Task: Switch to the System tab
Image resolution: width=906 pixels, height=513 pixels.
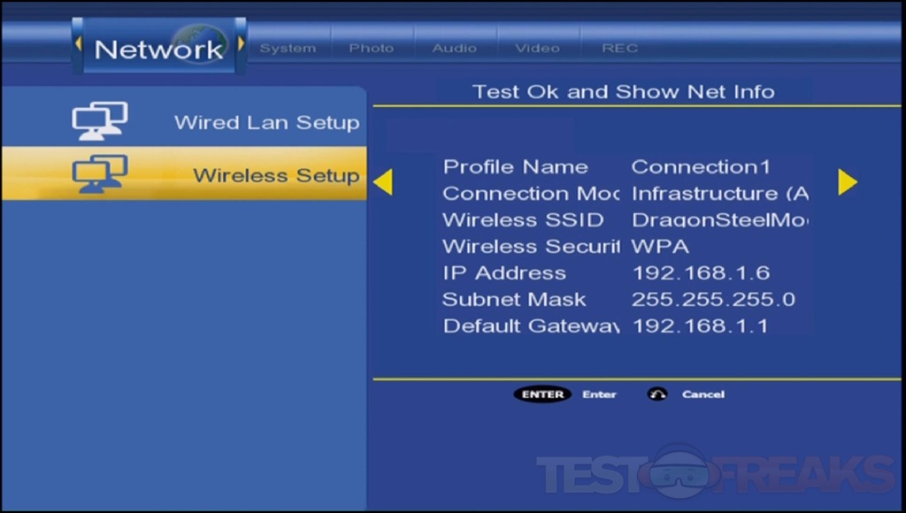Action: point(288,48)
